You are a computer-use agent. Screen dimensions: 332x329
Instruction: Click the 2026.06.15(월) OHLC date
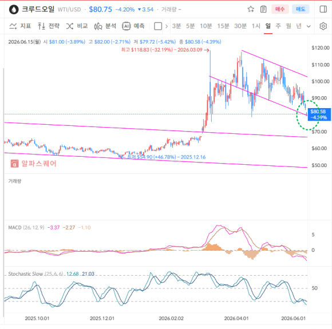[x=25, y=42]
